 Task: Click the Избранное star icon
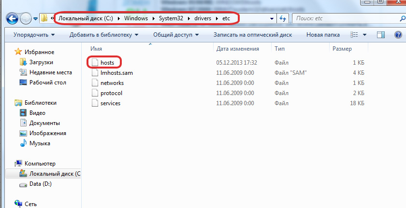pyautogui.click(x=18, y=52)
